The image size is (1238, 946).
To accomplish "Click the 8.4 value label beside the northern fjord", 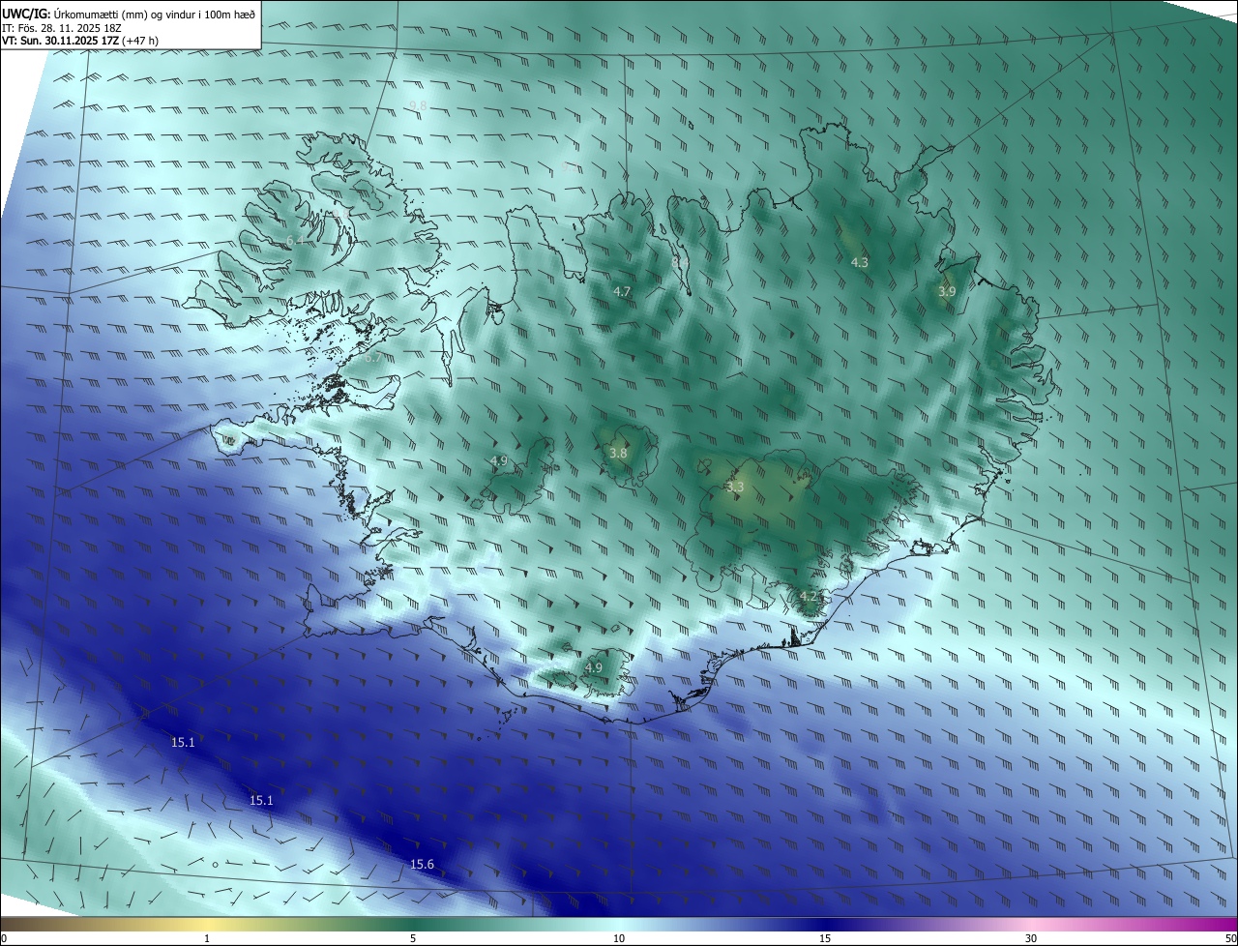I will 680,261.
